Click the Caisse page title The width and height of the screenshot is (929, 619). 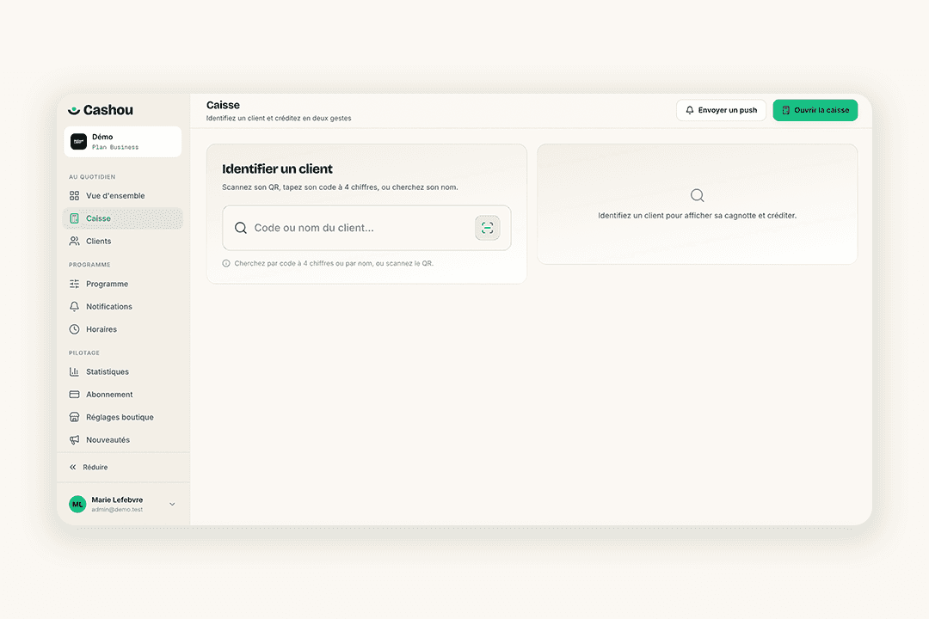point(223,106)
